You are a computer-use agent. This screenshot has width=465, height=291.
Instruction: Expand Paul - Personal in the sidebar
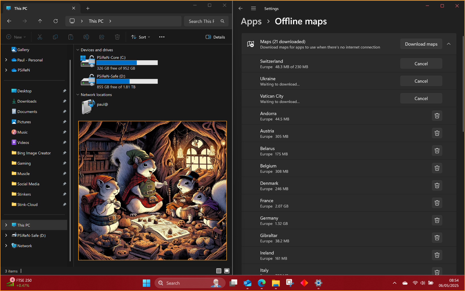6,60
